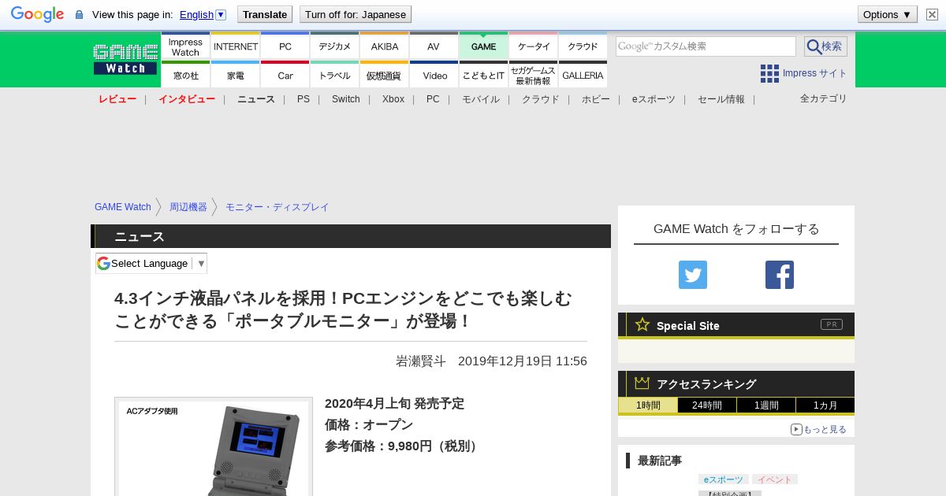This screenshot has width=946, height=496.
Task: Open the Facebook follow icon
Action: click(x=780, y=275)
